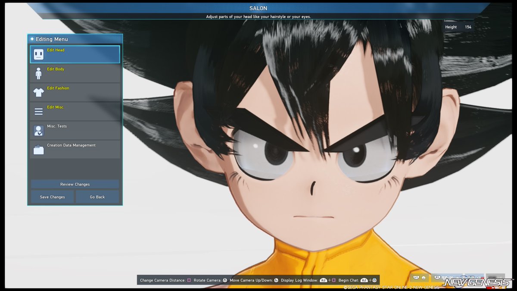Screen dimensions: 517x291
Task: Click Save Changes
Action: click(52, 197)
